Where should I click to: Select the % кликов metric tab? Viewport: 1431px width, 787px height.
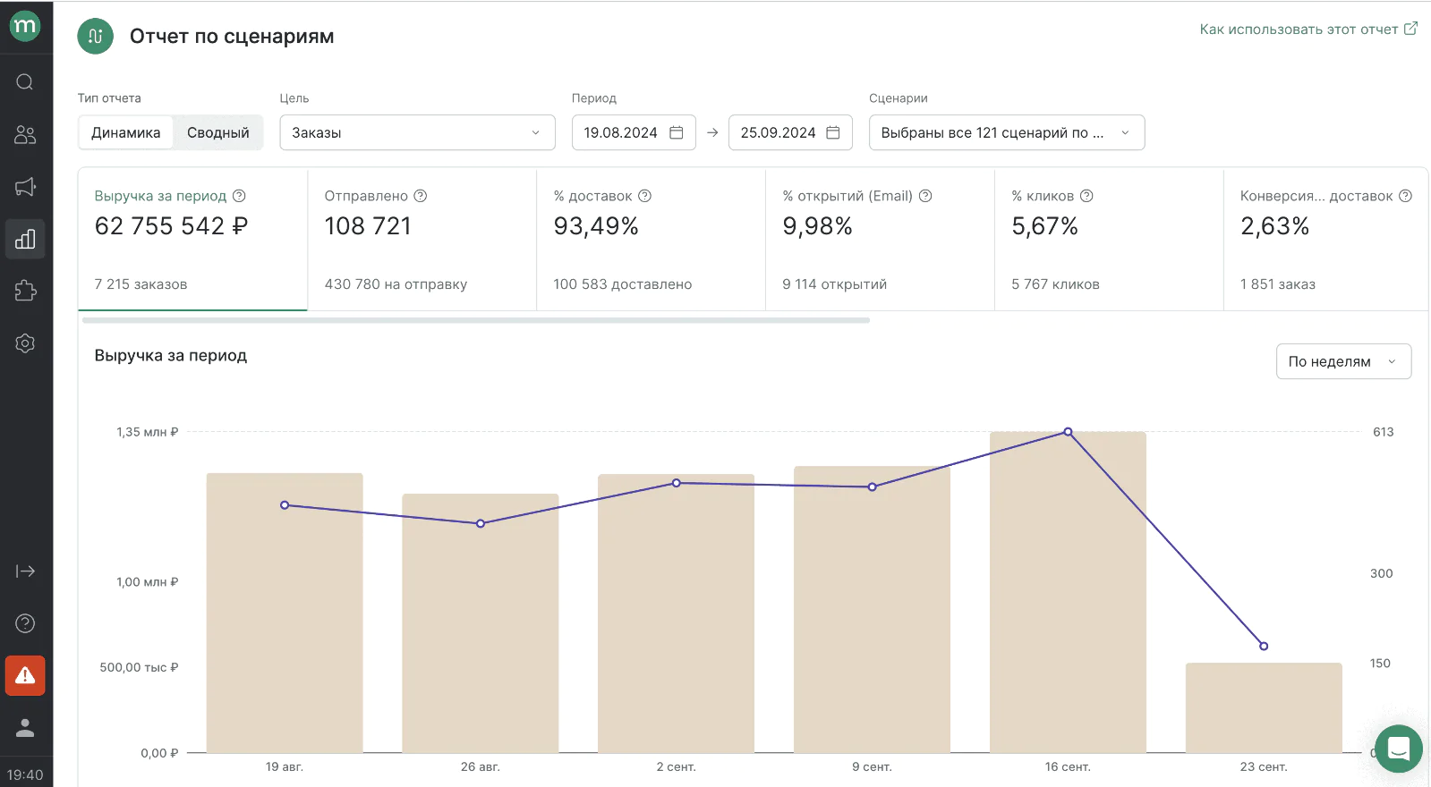click(x=1110, y=240)
